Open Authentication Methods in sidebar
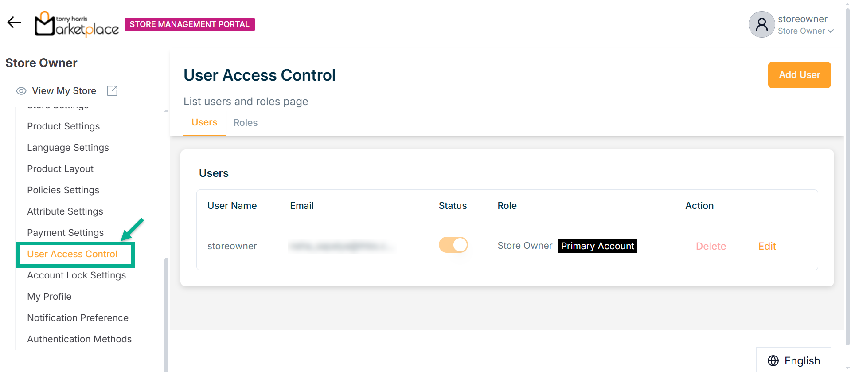The height and width of the screenshot is (372, 851). [x=79, y=339]
